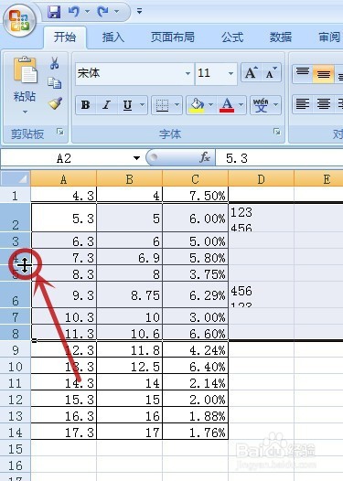The width and height of the screenshot is (343, 481).
Task: Open the 字体 dialog launcher
Action: tap(277, 132)
